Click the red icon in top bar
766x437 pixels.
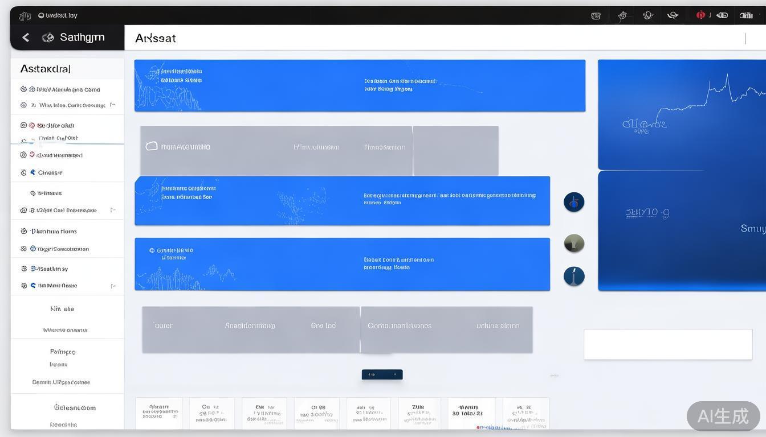click(x=700, y=15)
